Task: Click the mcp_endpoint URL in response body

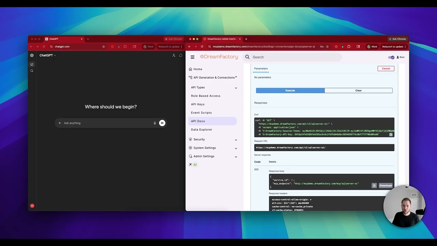Action: (326, 183)
